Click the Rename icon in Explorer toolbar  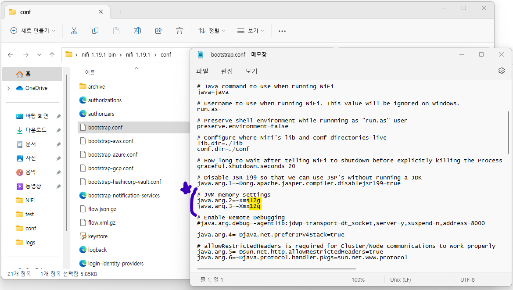[x=137, y=31]
